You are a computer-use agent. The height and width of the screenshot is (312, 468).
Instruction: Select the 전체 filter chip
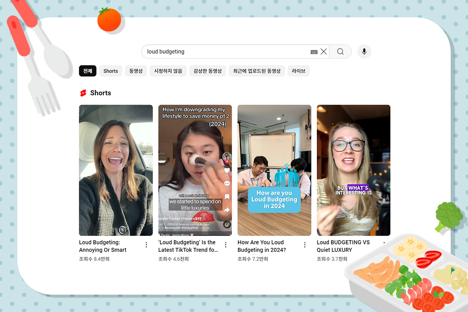coord(88,71)
